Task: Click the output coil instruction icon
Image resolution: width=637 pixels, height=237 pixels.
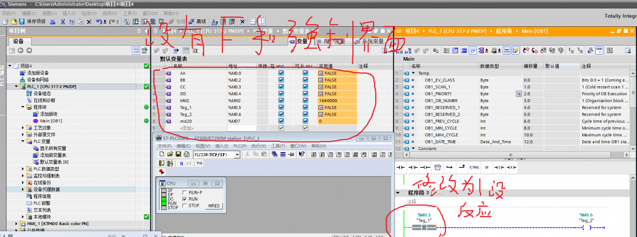Action: point(425,167)
